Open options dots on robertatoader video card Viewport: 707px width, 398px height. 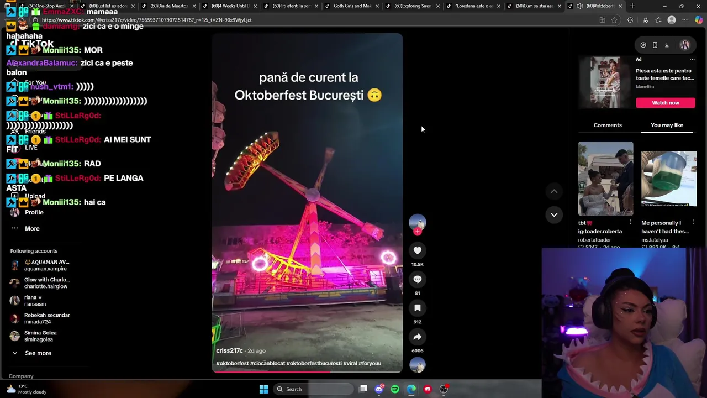[x=630, y=223]
